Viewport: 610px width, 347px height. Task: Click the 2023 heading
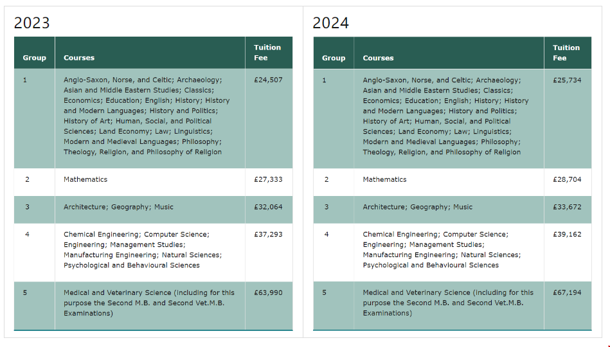click(x=32, y=23)
